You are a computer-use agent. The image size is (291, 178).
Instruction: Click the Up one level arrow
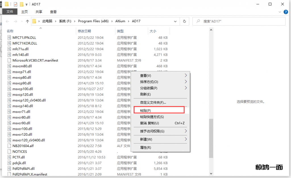[27, 21]
